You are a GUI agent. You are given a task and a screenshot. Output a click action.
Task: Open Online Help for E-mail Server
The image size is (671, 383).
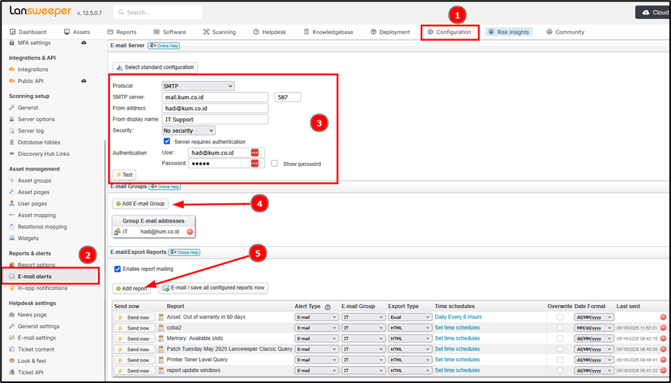click(164, 46)
